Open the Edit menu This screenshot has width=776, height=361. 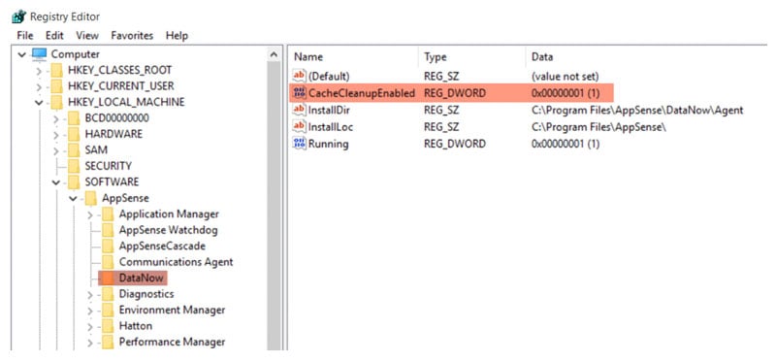coord(54,36)
